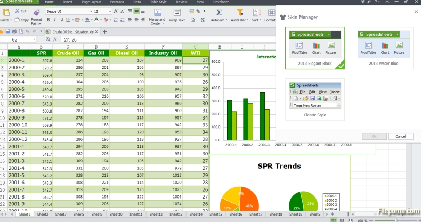Click Cancel in Skin Manager
Screen dimensions: 421x222
click(x=400, y=136)
